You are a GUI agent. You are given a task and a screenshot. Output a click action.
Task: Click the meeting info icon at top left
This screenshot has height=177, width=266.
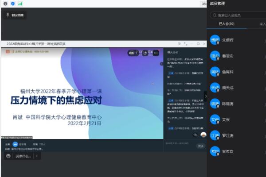coord(5,4)
